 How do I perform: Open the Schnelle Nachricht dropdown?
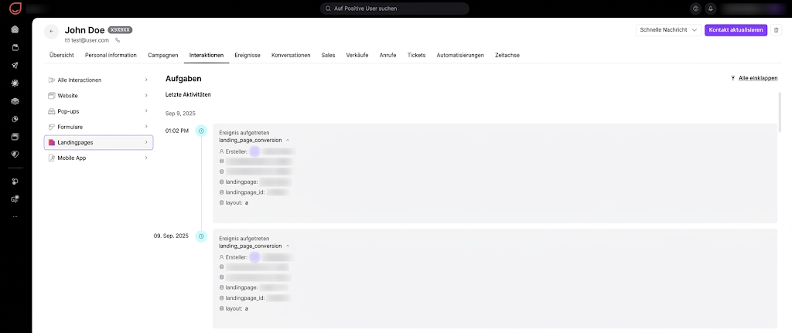tap(668, 30)
